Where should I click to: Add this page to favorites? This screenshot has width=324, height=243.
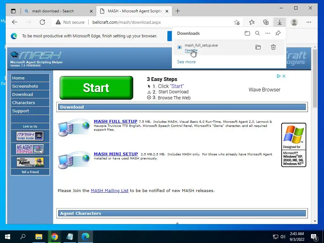click(237, 22)
